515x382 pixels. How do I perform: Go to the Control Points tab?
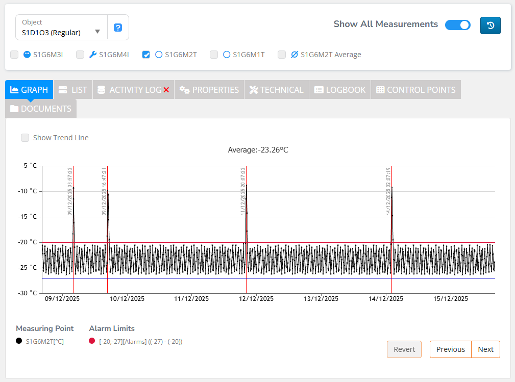click(x=415, y=90)
